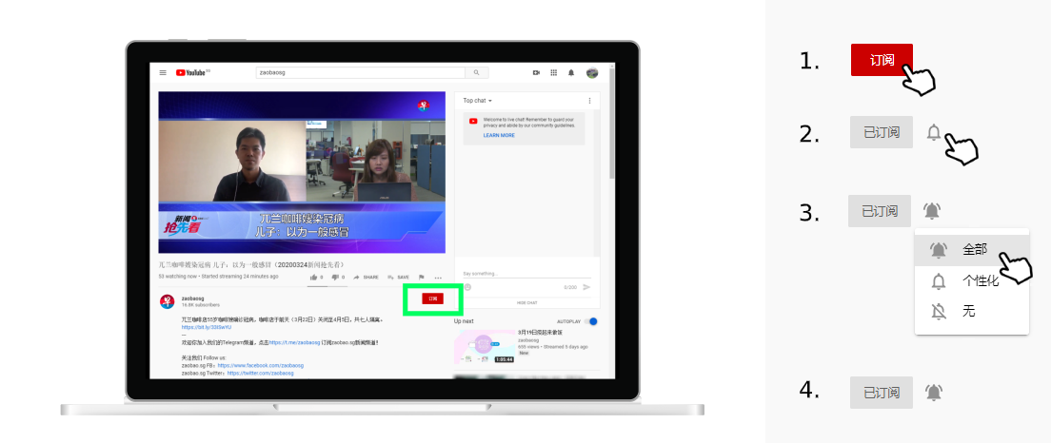Screen dimensions: 1051x443
Task: Select 个性化 in the notification menu
Action: click(x=972, y=281)
